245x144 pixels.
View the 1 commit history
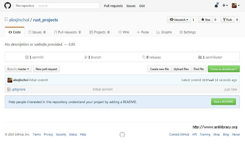click(x=34, y=57)
